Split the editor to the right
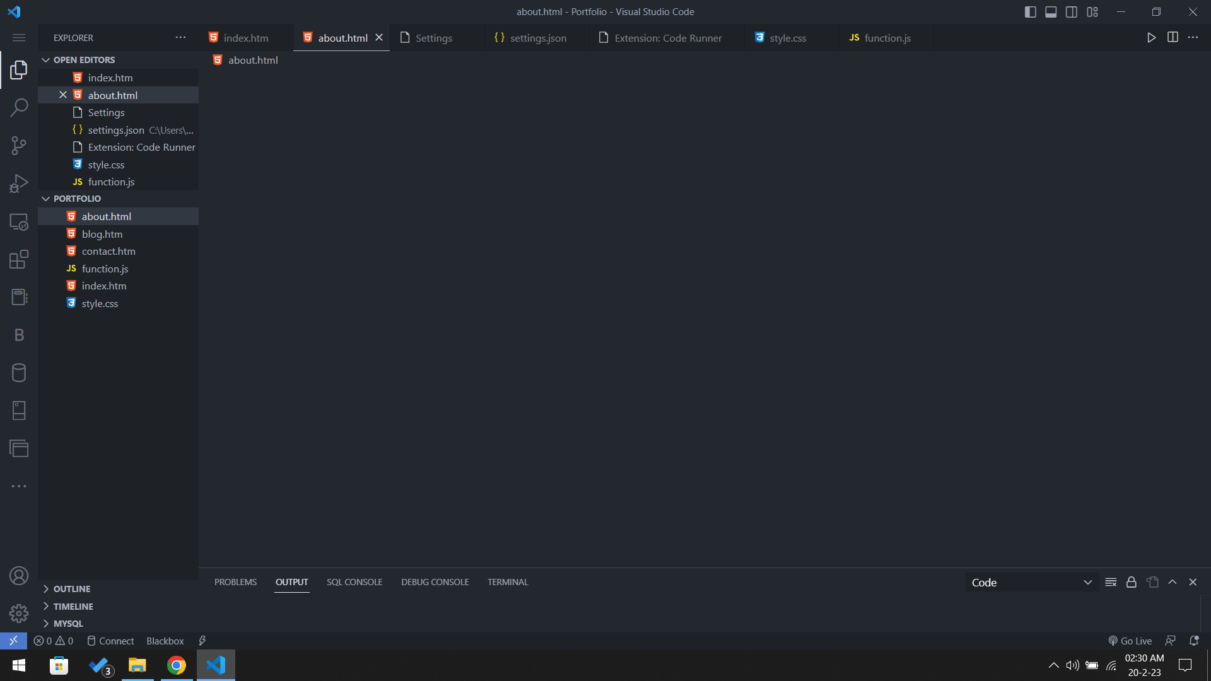 (x=1173, y=38)
